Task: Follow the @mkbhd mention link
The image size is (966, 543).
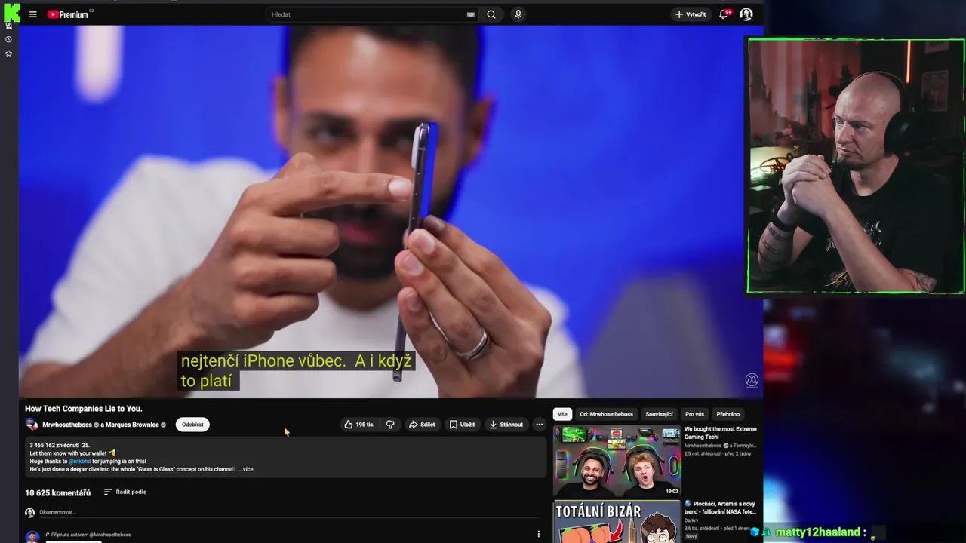Action: point(79,461)
